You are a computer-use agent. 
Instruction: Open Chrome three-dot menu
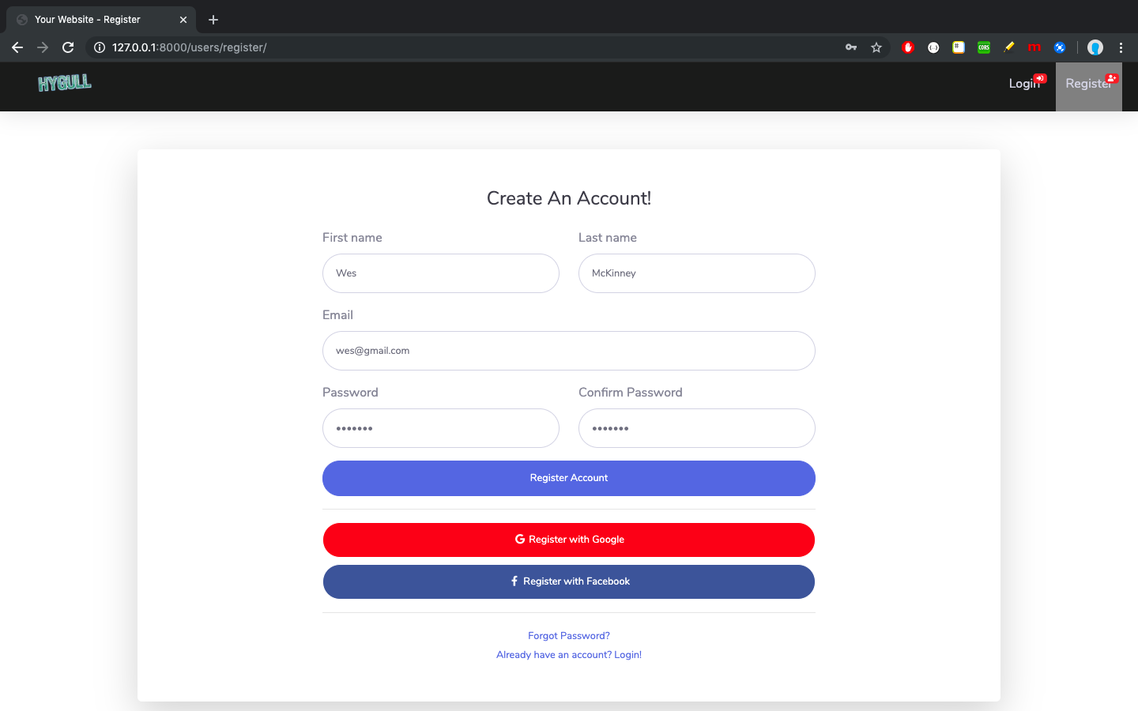click(1121, 47)
